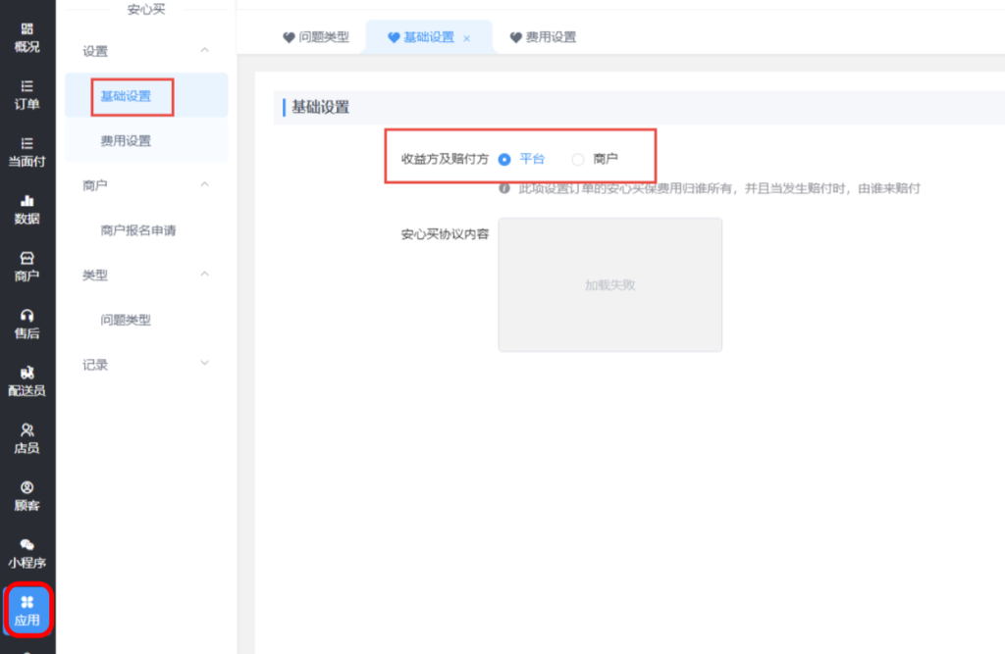The width and height of the screenshot is (1005, 654).
Task: Go to 订单 orders in left sidebar
Action: click(27, 94)
